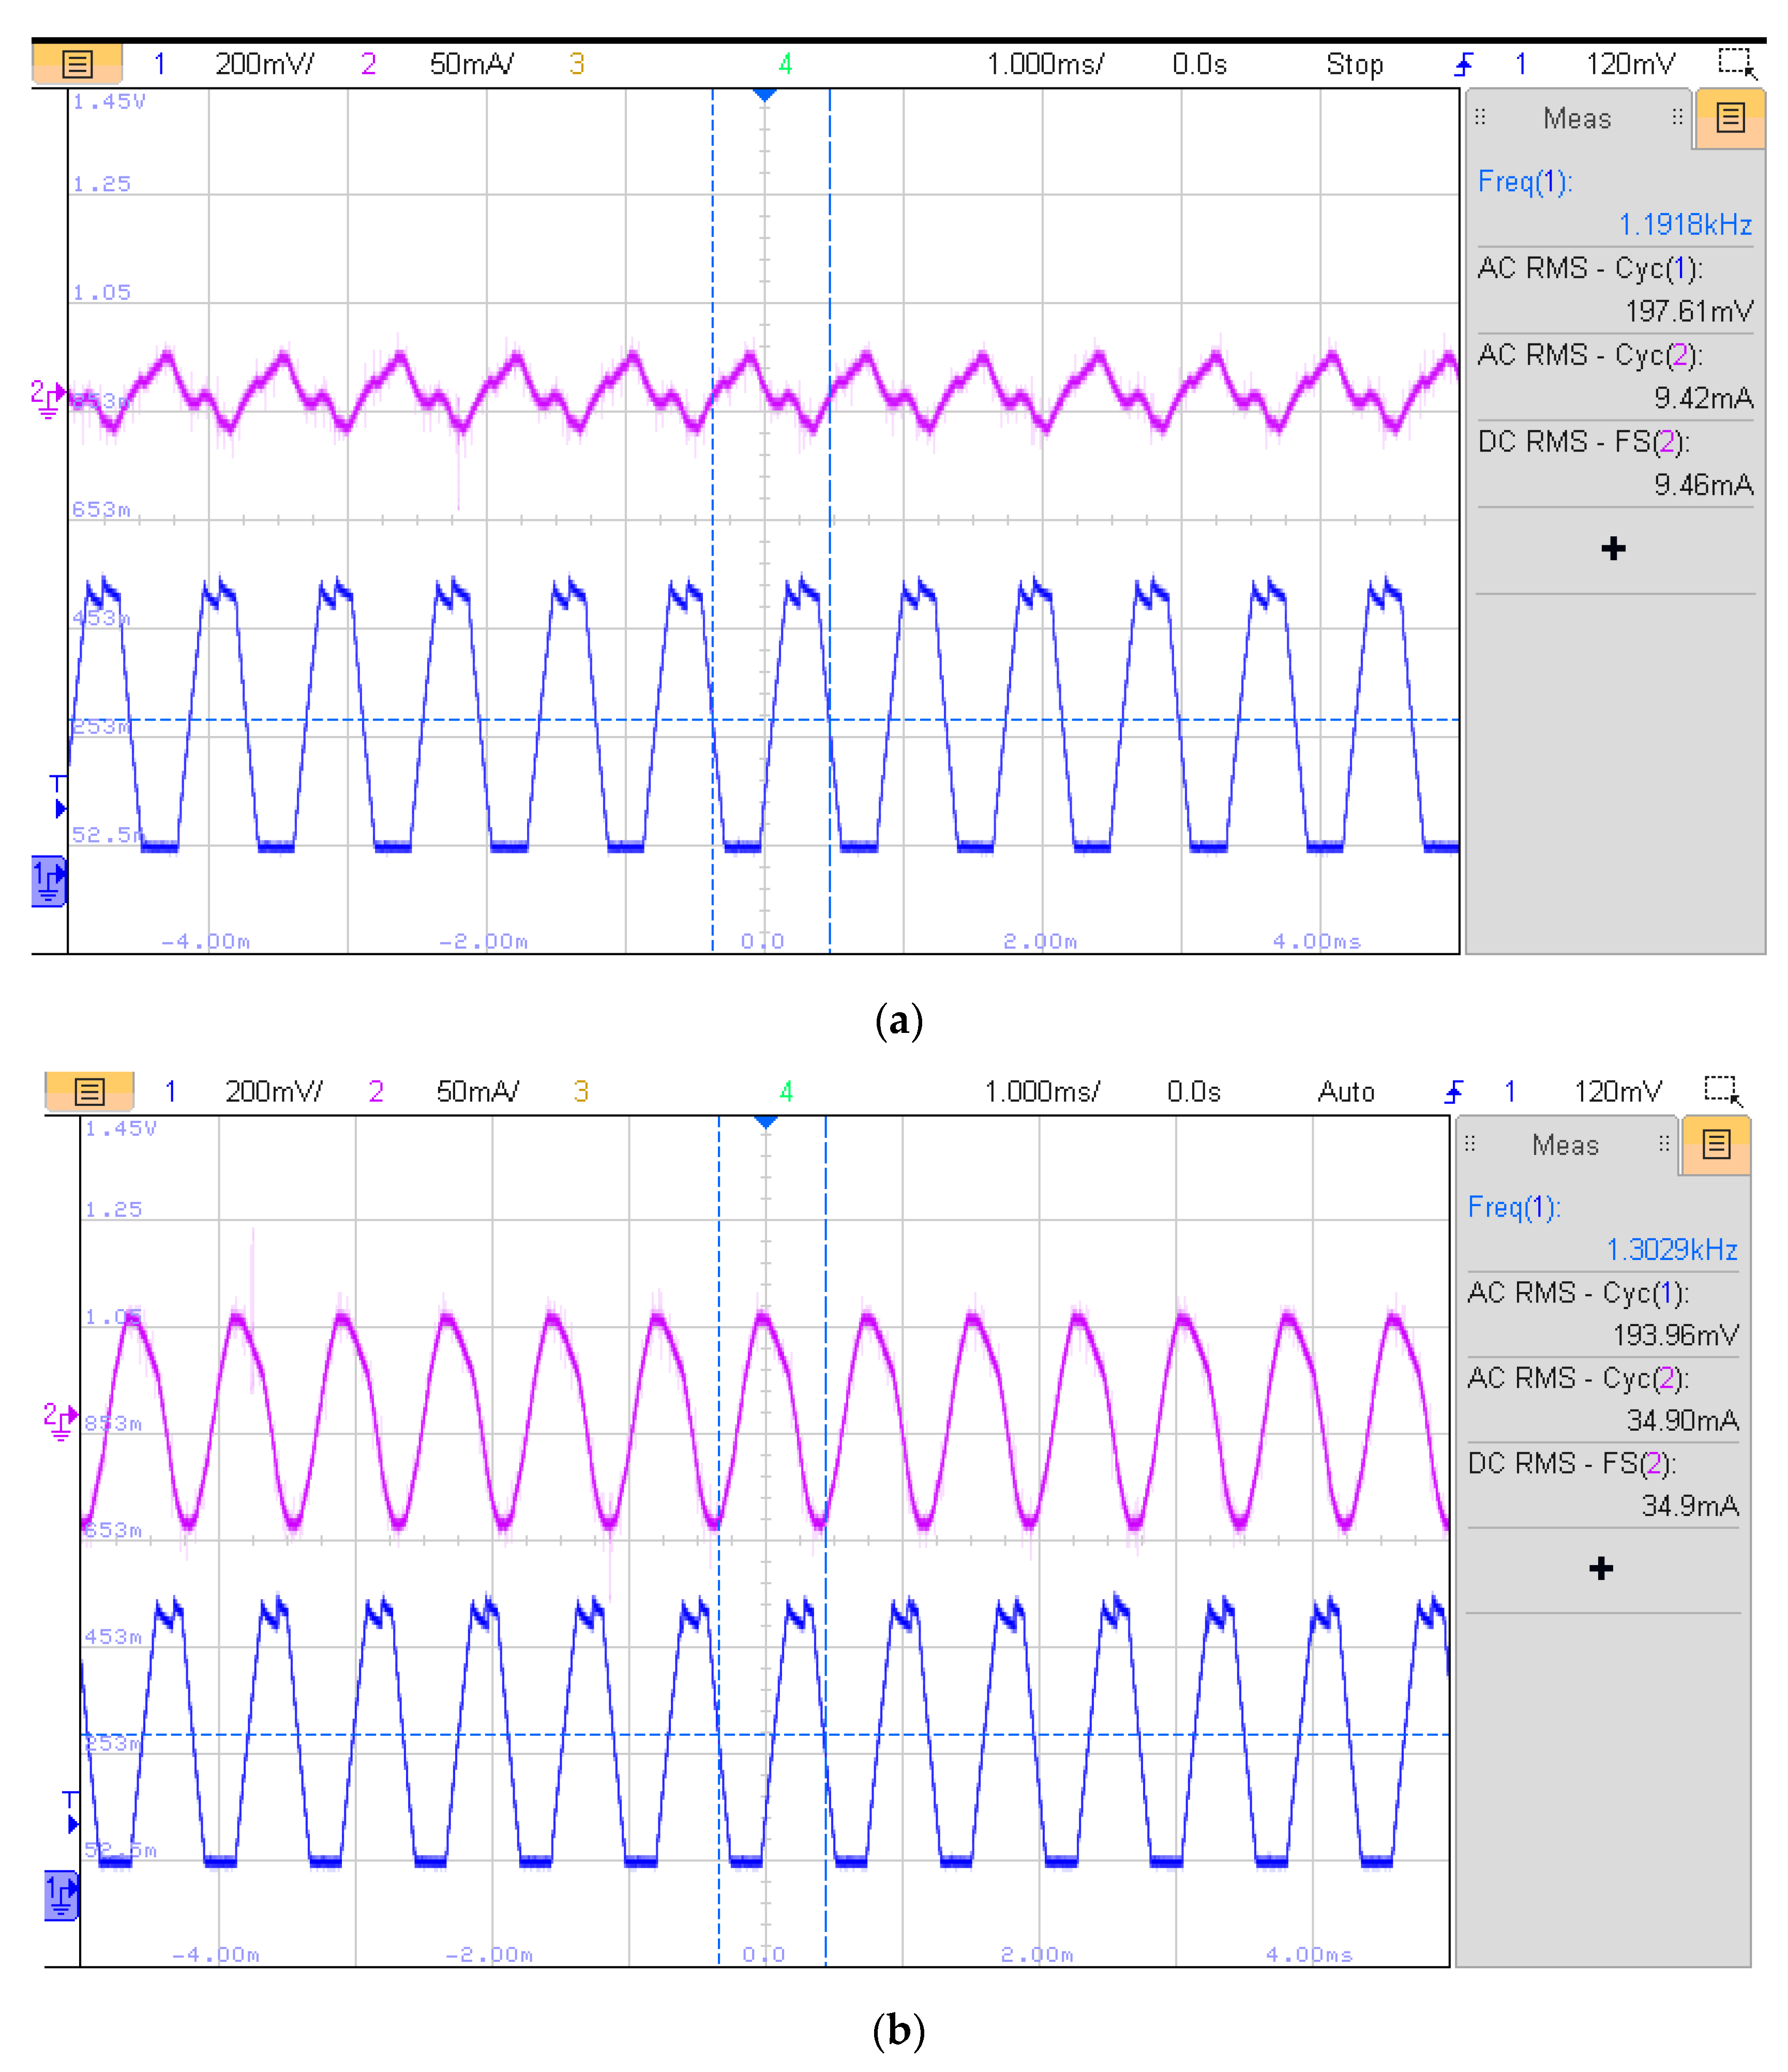Viewport: 1788px width, 2072px height.
Task: Add measurement with plus button in top panel
Action: 1612,548
